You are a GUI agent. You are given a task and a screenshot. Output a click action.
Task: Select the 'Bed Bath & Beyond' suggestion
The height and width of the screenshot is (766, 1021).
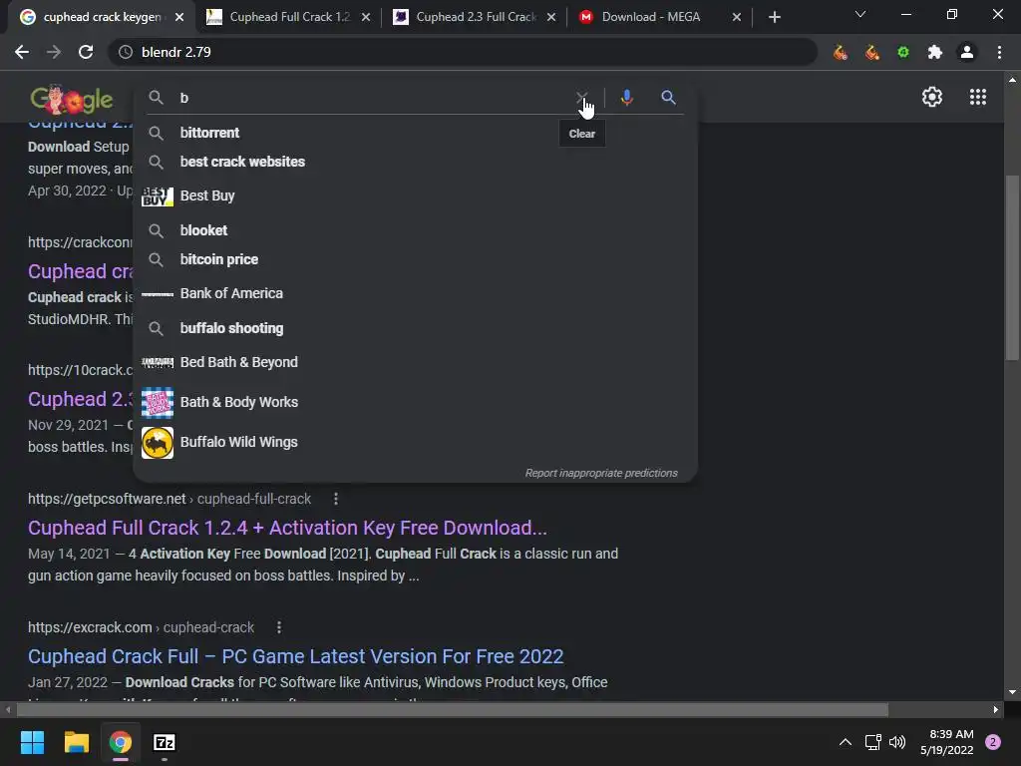(415, 362)
